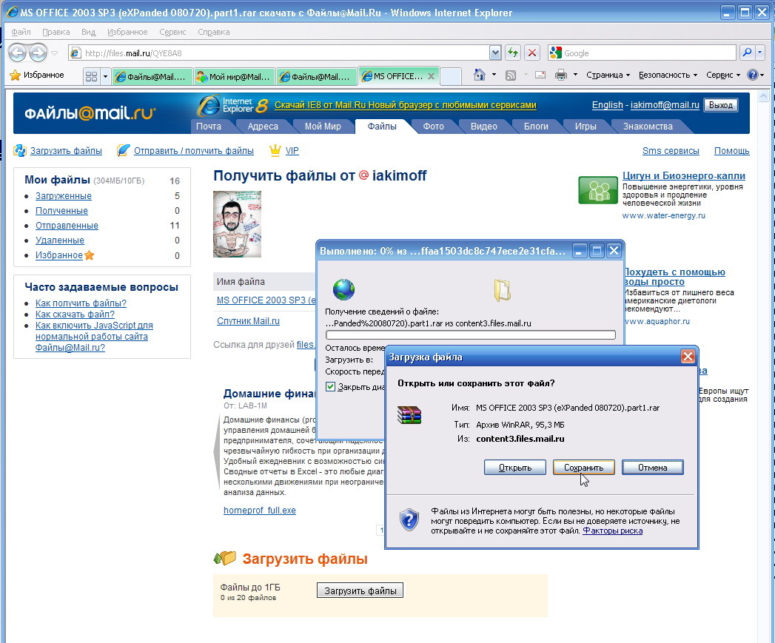Click the Stop loading red X icon
Viewport: 775px width, 643px height.
click(531, 53)
